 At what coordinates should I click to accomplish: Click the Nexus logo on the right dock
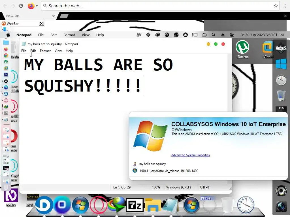coord(281,48)
